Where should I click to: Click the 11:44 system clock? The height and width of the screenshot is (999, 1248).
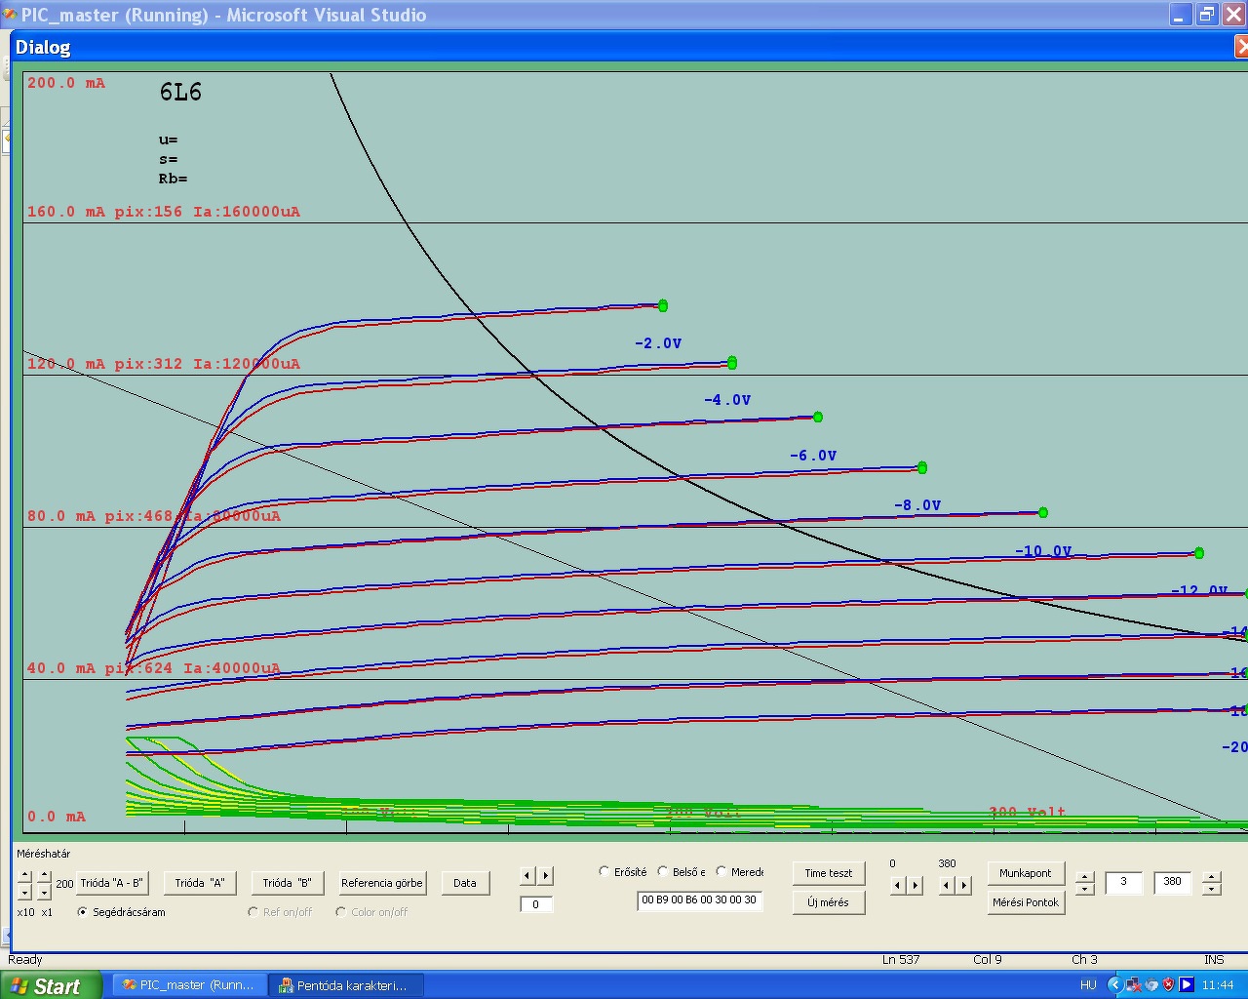pyautogui.click(x=1218, y=985)
